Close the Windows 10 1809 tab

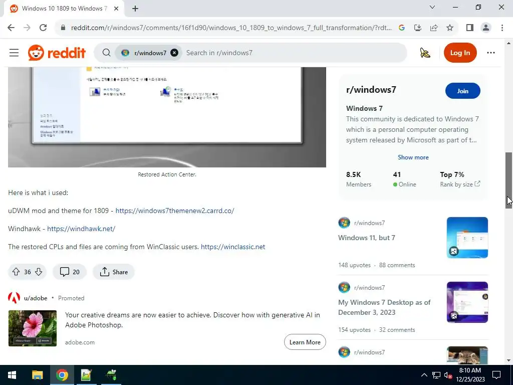coord(116,9)
